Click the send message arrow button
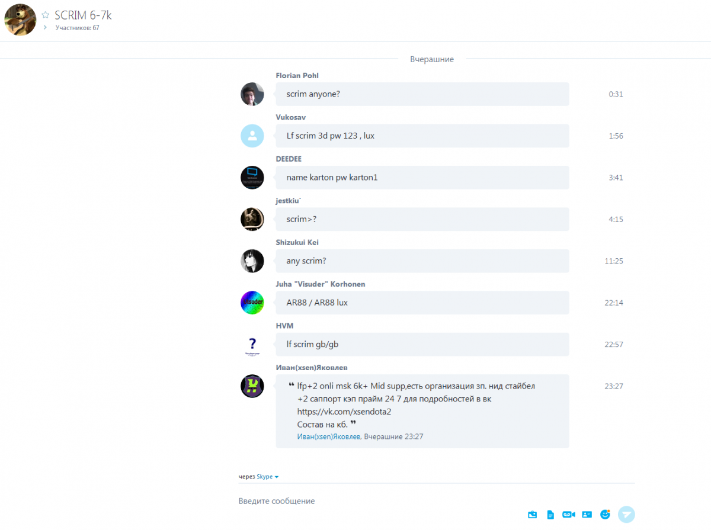Image resolution: width=711 pixels, height=530 pixels. tap(626, 514)
